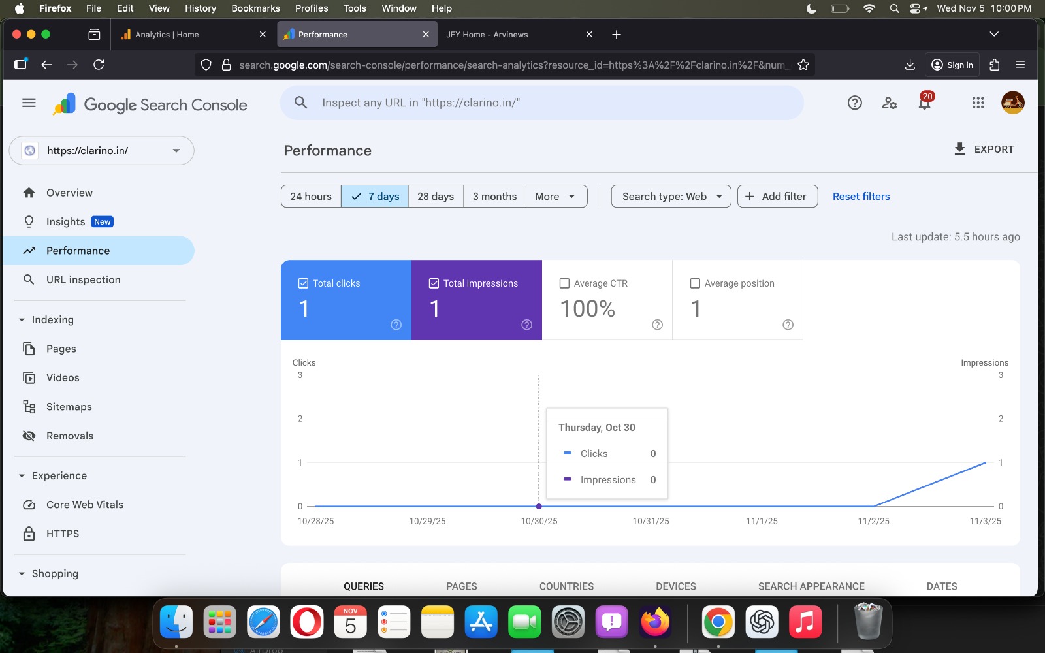Open the Search type: Web dropdown
The image size is (1045, 653).
click(671, 197)
